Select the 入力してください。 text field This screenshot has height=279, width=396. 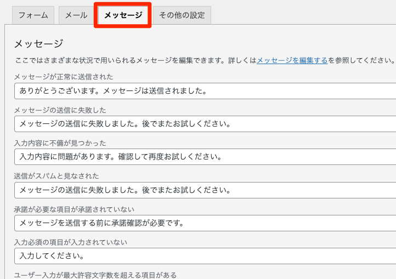pyautogui.click(x=203, y=255)
